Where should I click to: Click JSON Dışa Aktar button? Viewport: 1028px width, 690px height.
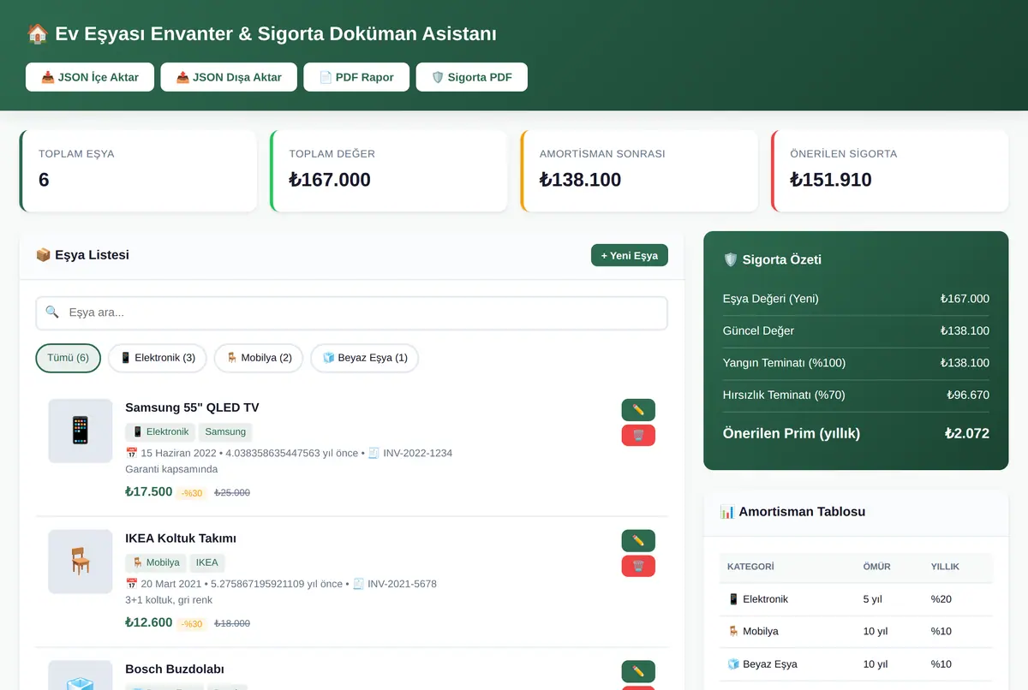(x=229, y=77)
